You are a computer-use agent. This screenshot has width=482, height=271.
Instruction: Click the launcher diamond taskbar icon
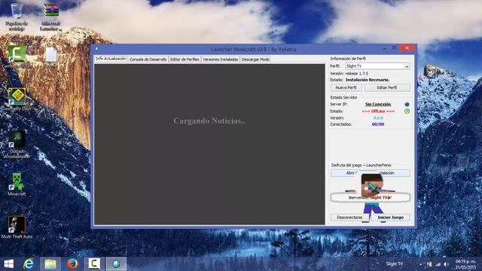(x=116, y=264)
